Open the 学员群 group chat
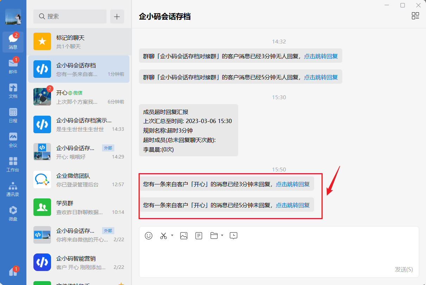Viewport: 426px width, 285px height. pos(79,207)
